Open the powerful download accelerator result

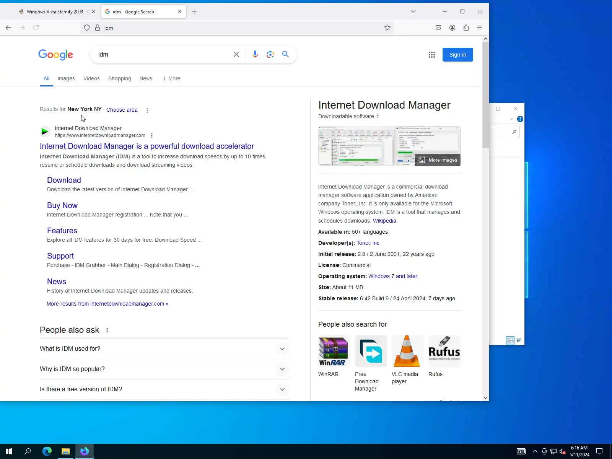pyautogui.click(x=147, y=146)
